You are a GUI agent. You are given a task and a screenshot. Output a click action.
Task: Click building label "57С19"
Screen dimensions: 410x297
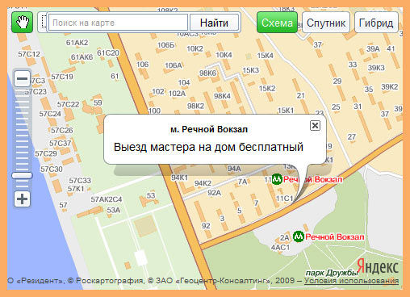point(62,77)
